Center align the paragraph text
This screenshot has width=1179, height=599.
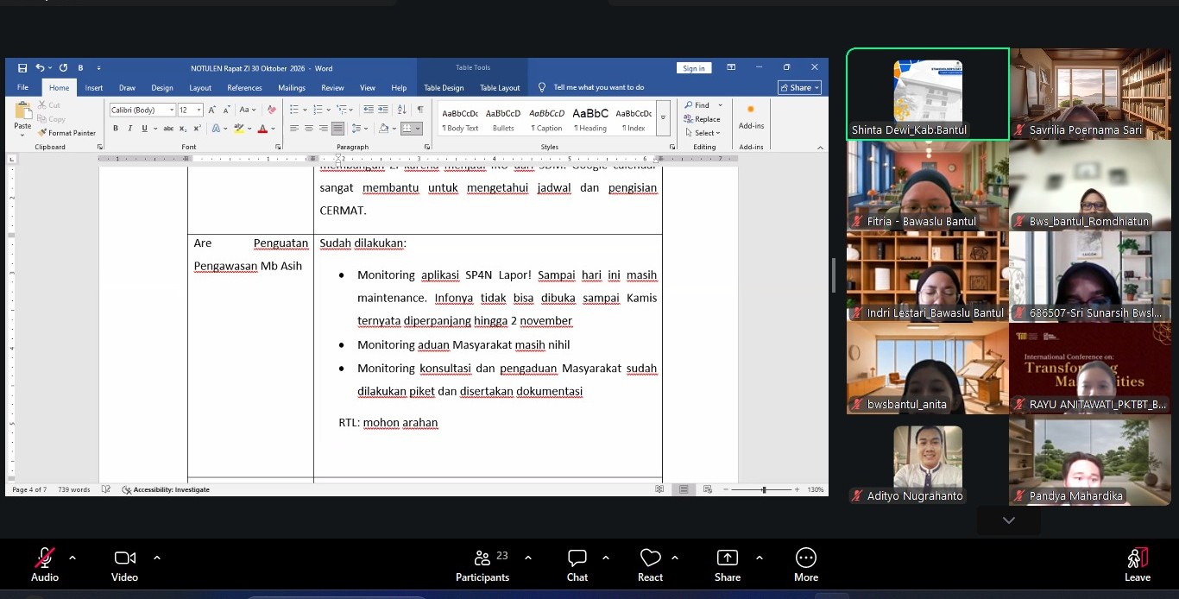308,129
